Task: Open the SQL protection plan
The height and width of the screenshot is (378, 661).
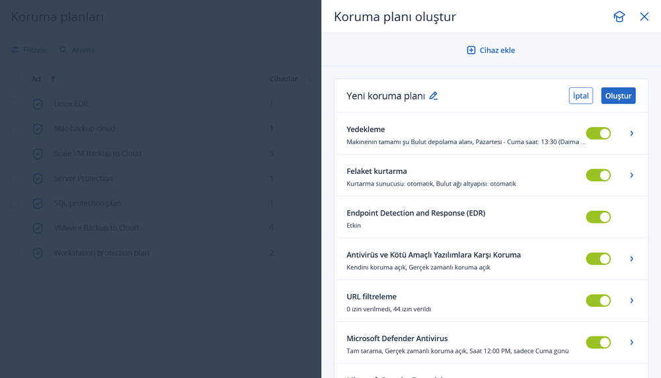Action: [87, 203]
